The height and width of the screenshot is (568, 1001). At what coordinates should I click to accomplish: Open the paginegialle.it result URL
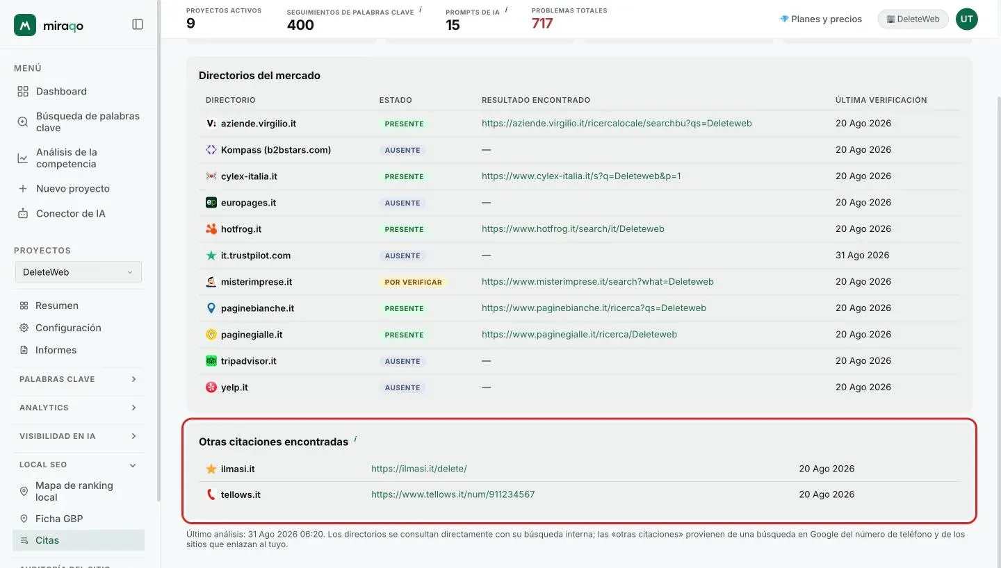click(x=579, y=335)
